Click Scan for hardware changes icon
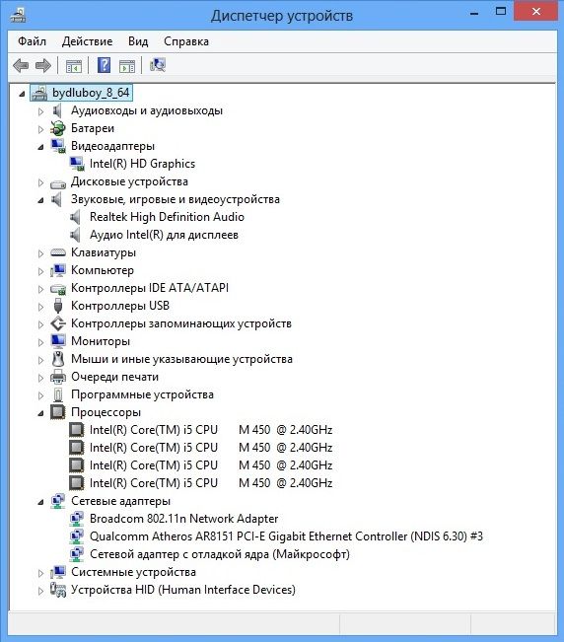564x642 pixels. 158,65
